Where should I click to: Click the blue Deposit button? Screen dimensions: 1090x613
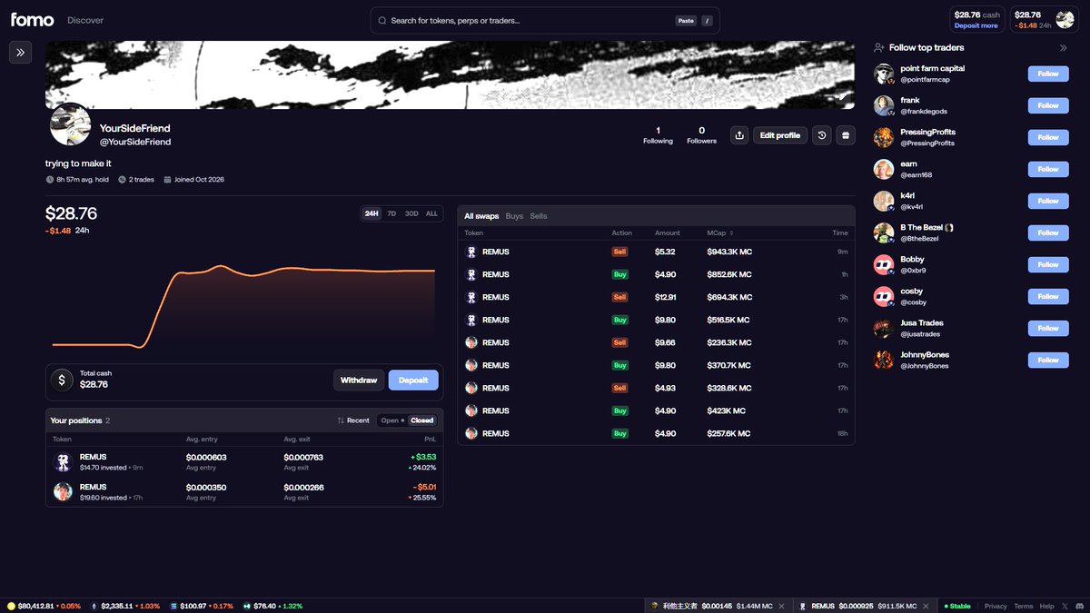(413, 381)
